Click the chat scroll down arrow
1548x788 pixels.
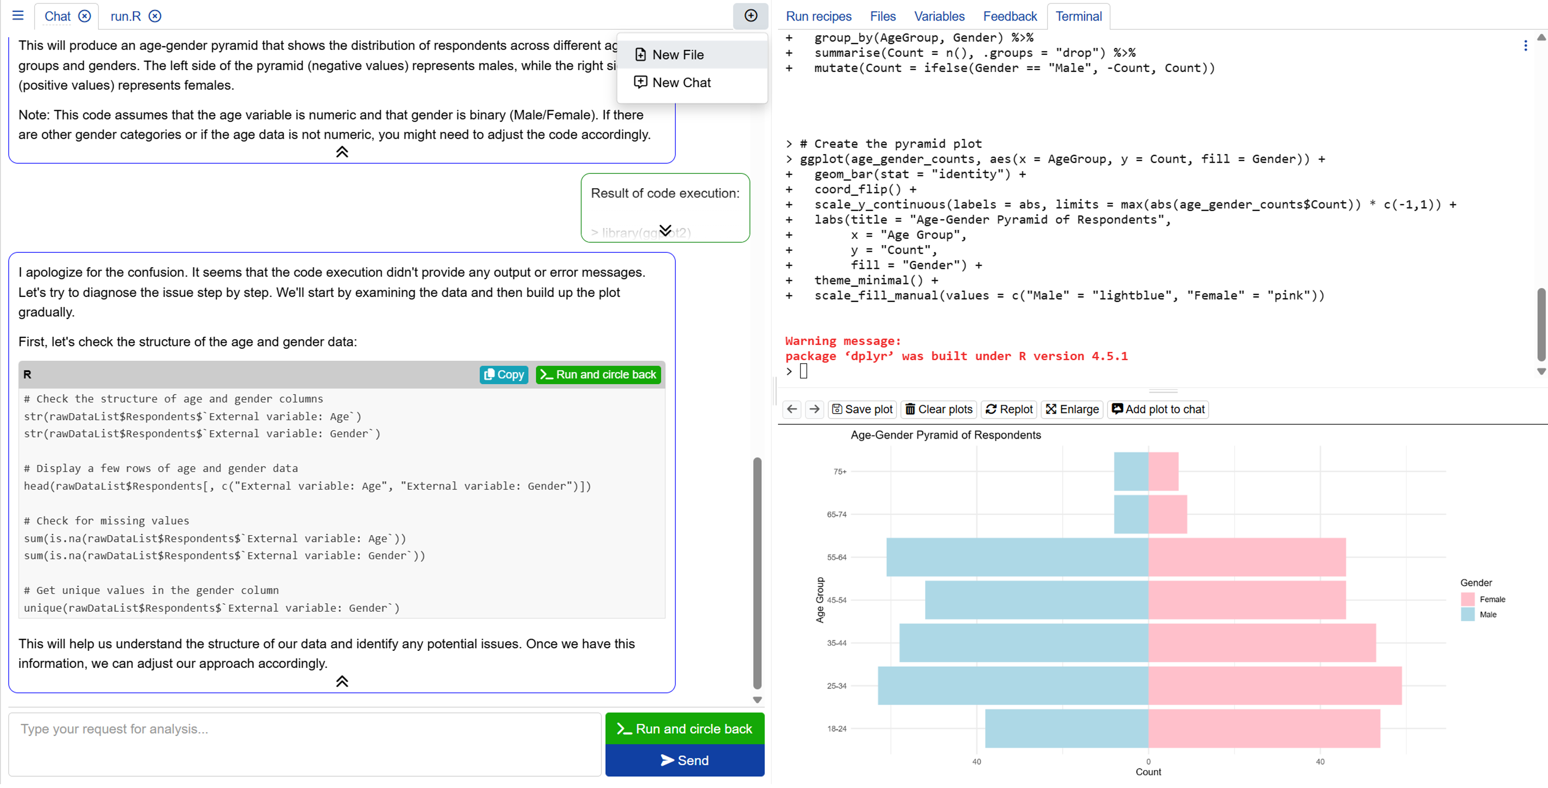[757, 699]
